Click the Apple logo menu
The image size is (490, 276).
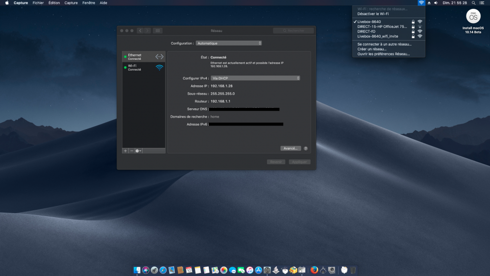[x=7, y=3]
